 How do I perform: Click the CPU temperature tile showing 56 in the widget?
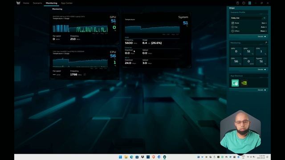point(236,61)
